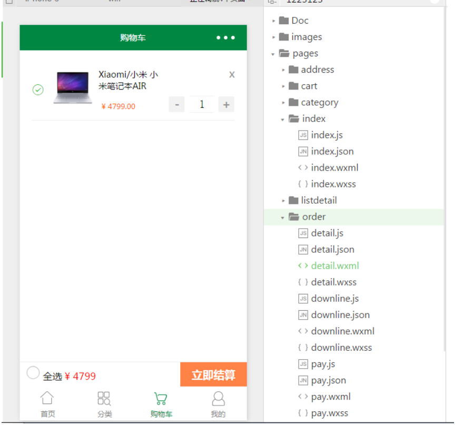Toggle the 全选 select-all radio circle
This screenshot has height=425, width=473.
pyautogui.click(x=33, y=372)
